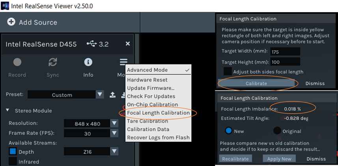The height and width of the screenshot is (166, 338).
Task: Choose On-Chip Calibration from the menu
Action: tap(152, 104)
